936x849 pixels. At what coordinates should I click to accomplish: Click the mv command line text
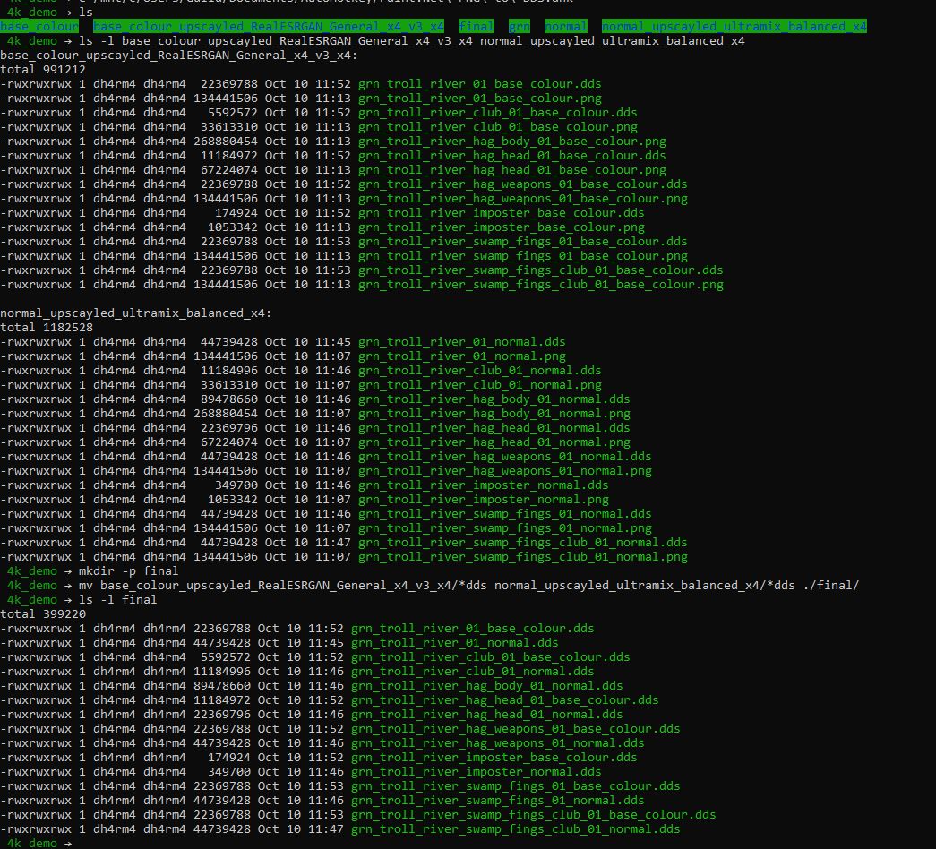(x=468, y=586)
